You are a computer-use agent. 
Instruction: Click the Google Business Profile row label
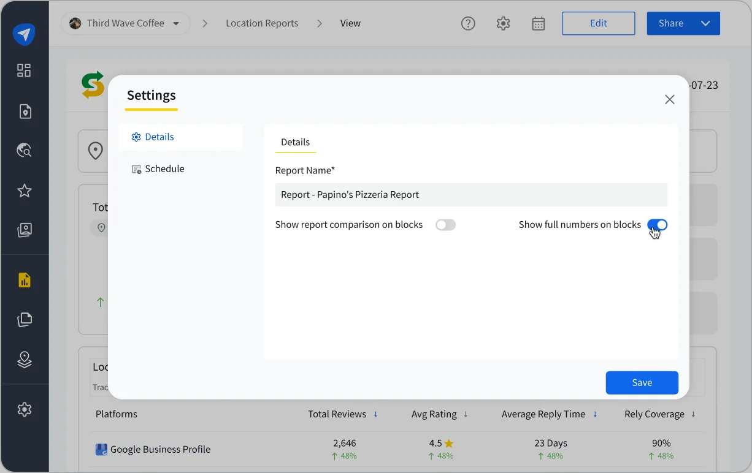[160, 450]
